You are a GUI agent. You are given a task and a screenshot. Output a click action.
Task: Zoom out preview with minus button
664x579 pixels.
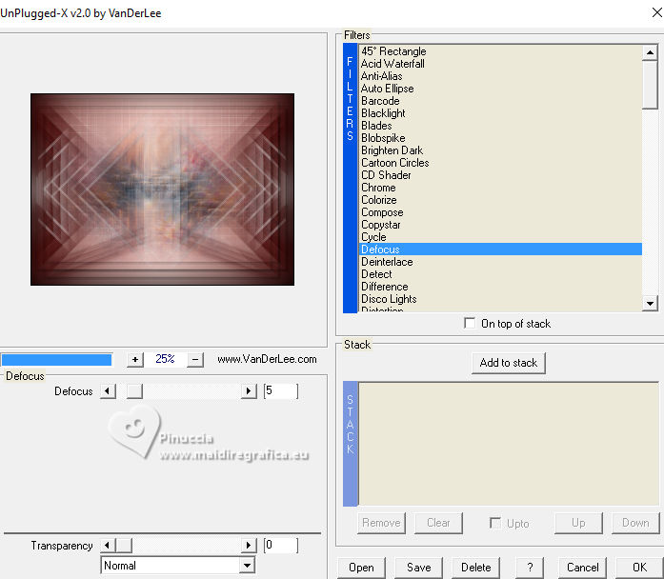[195, 360]
